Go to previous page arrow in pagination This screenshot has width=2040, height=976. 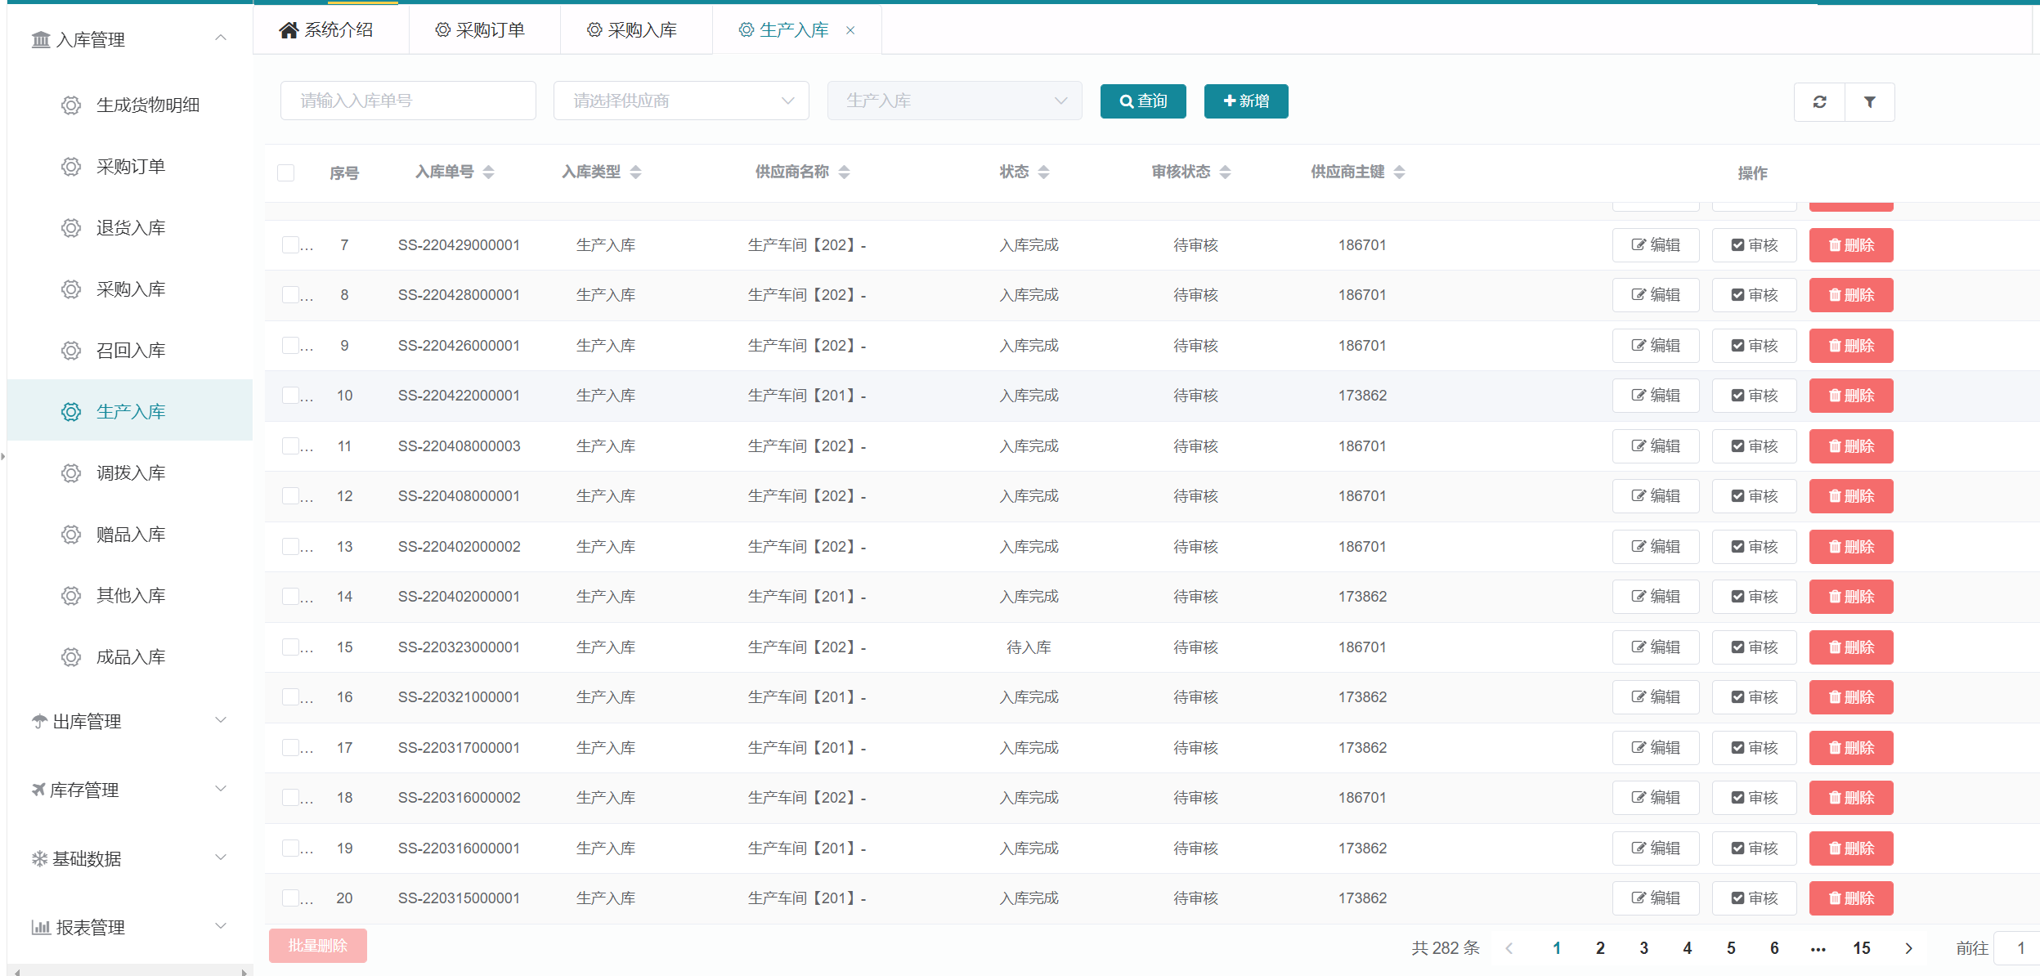(x=1509, y=948)
